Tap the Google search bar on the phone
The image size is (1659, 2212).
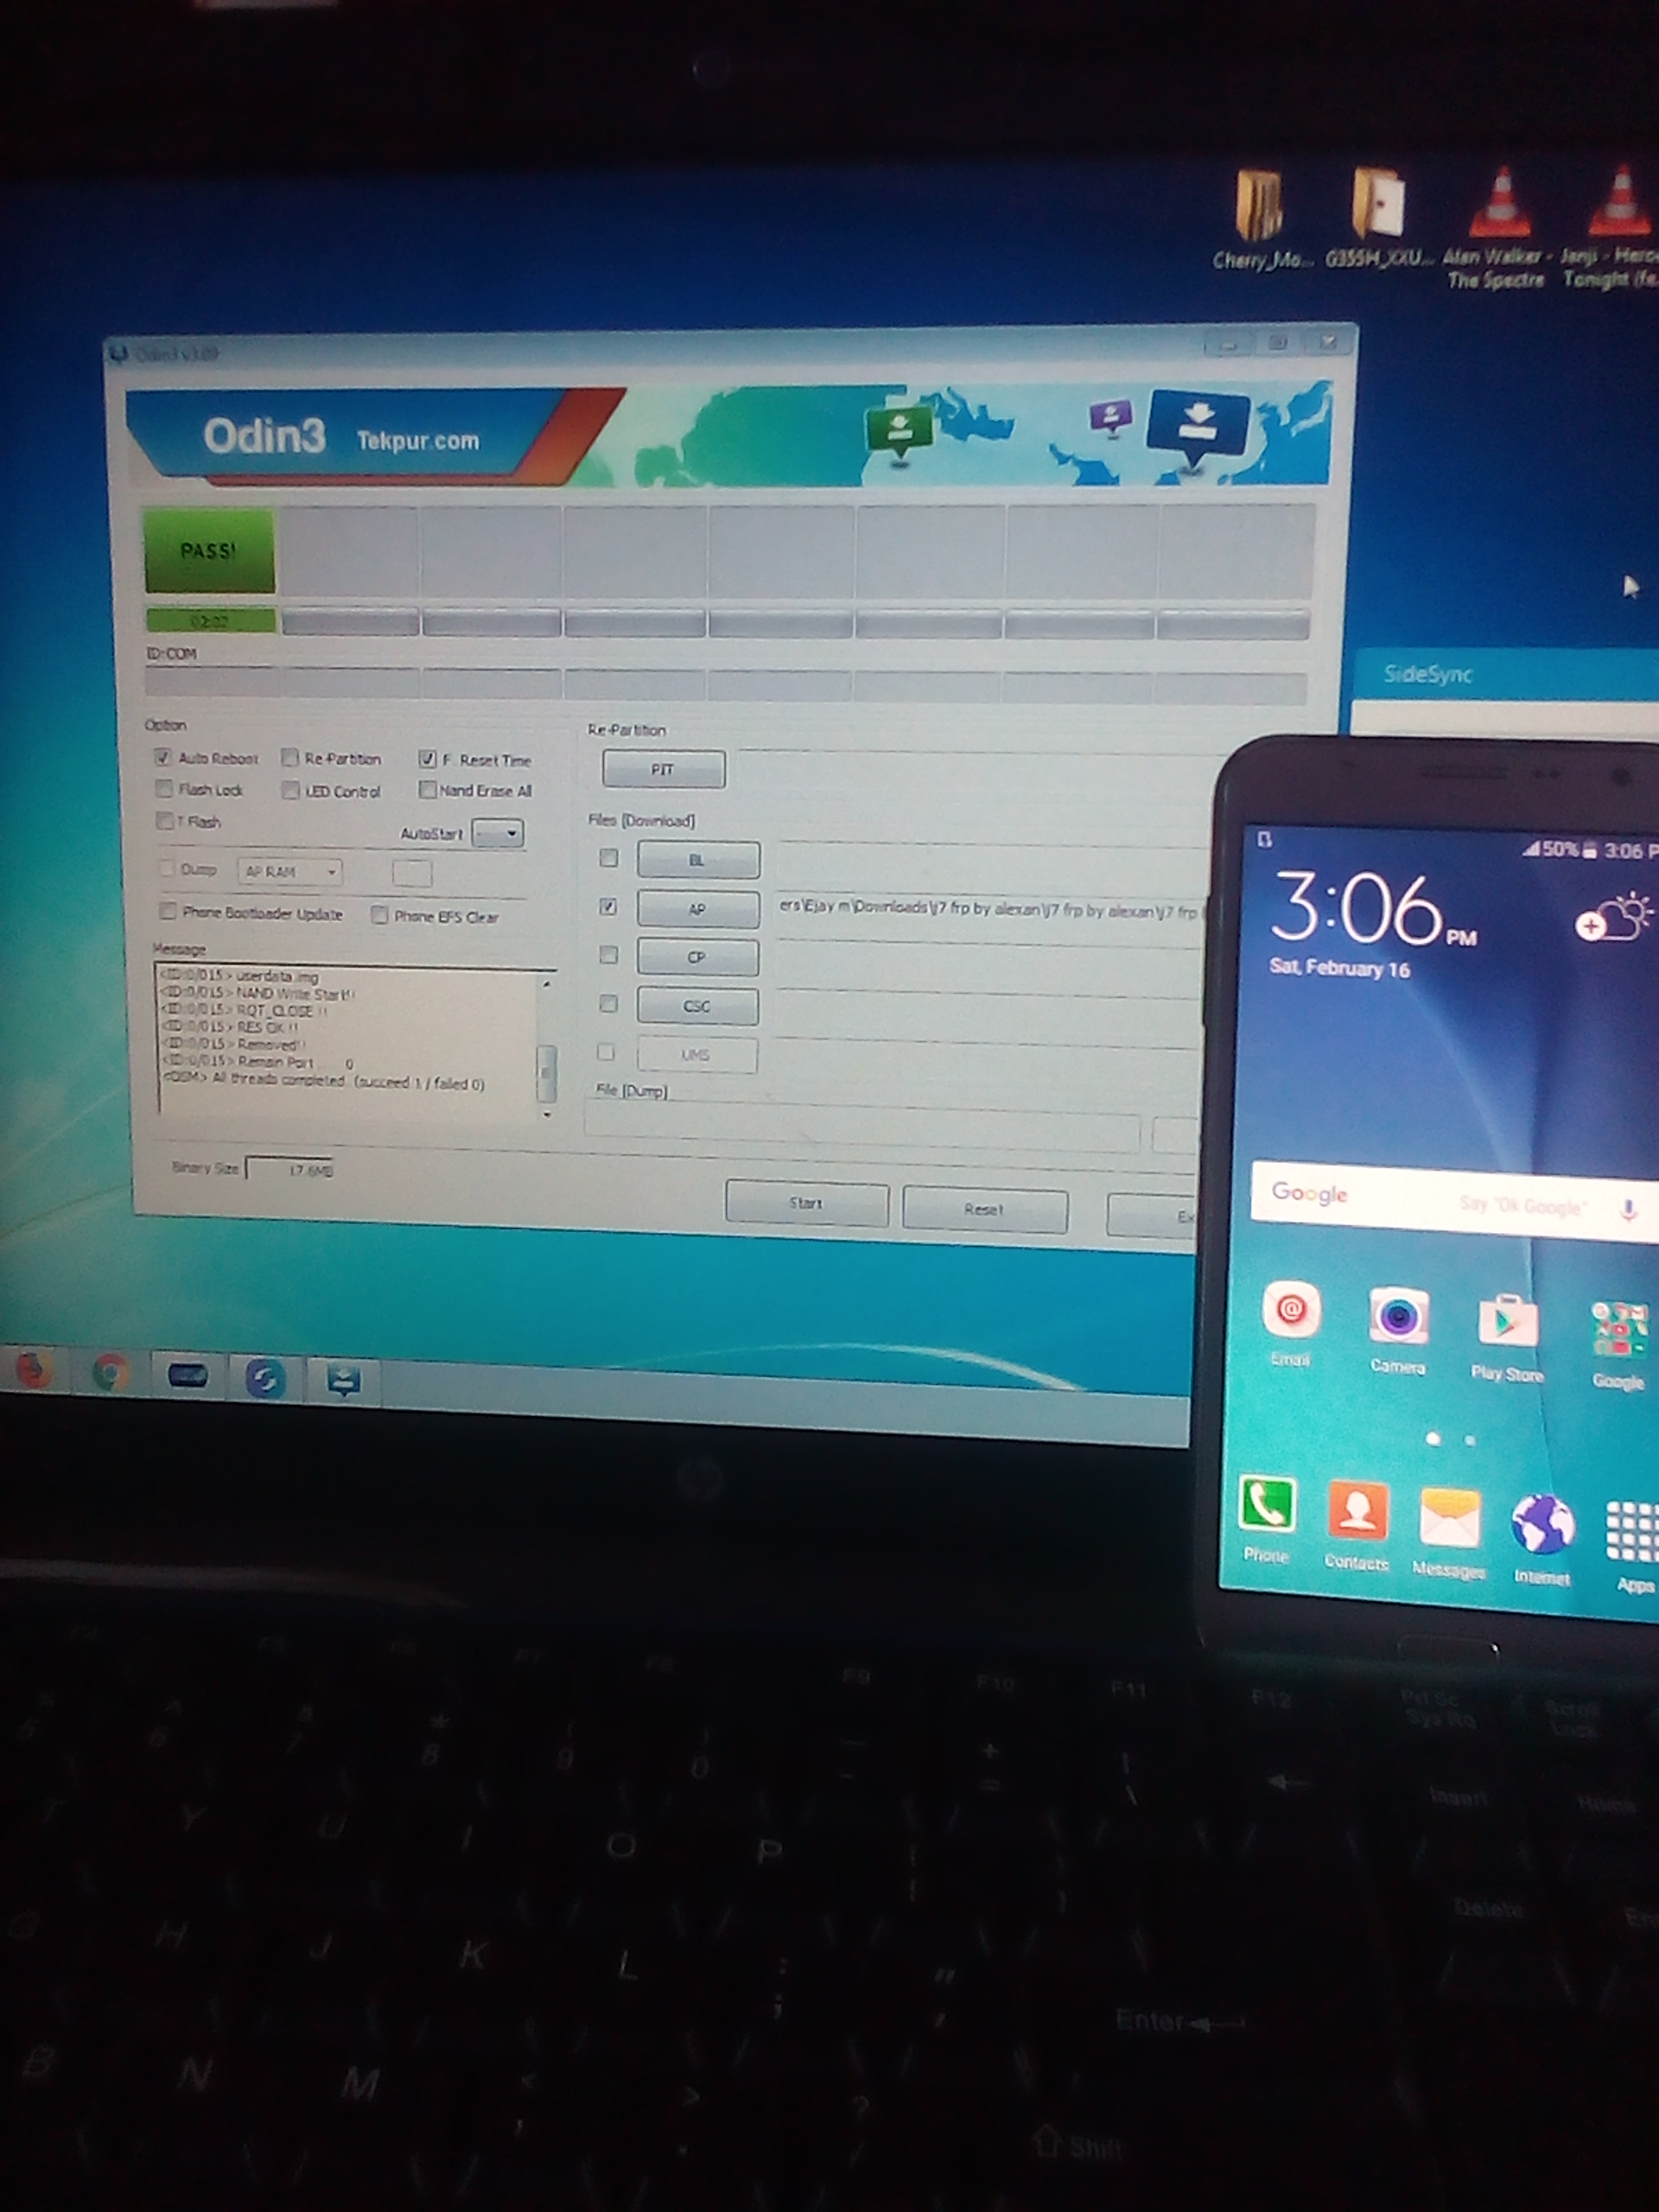[x=1454, y=1203]
